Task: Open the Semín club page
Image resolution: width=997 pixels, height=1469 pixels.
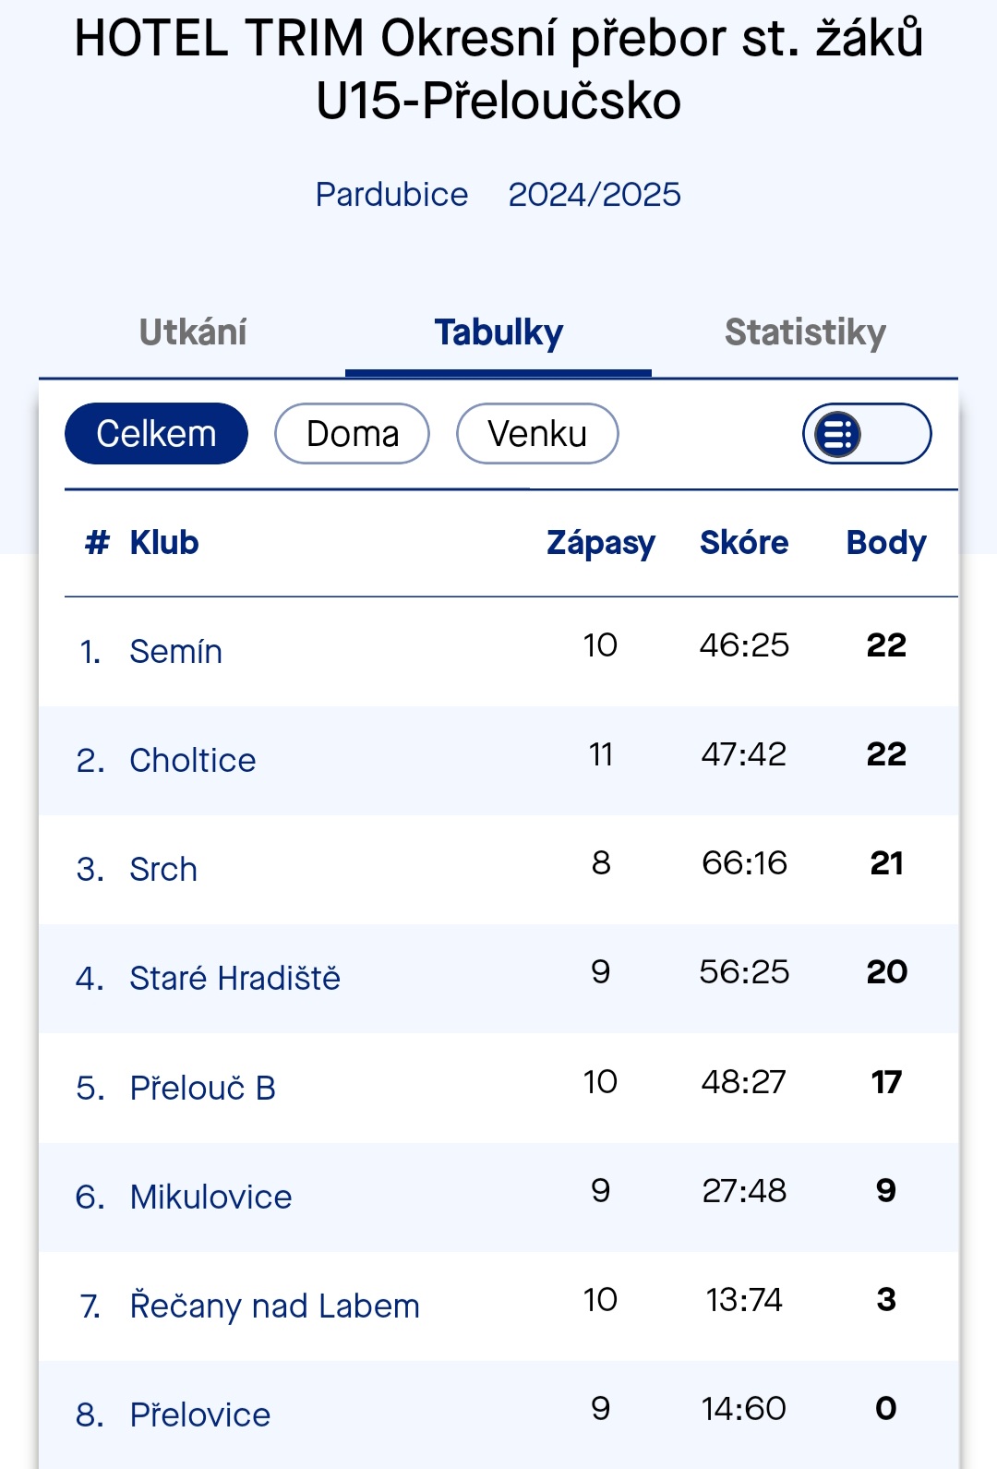Action: click(175, 652)
